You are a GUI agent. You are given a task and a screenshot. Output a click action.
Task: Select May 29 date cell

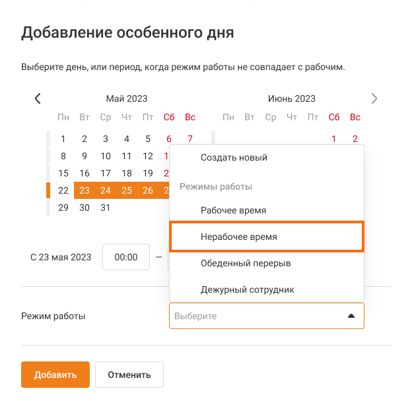63,207
